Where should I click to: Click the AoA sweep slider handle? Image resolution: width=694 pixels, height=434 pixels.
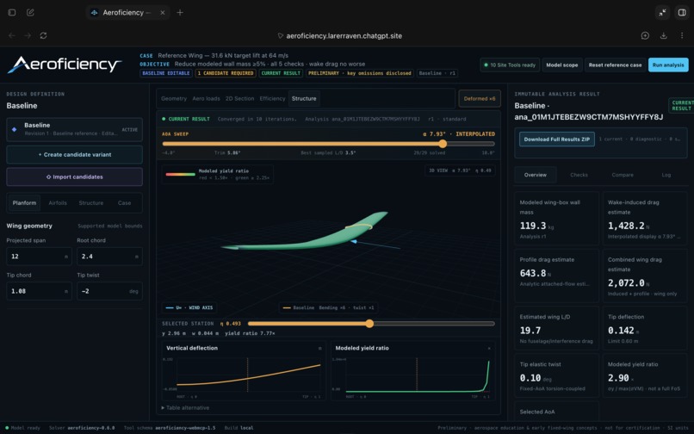443,144
